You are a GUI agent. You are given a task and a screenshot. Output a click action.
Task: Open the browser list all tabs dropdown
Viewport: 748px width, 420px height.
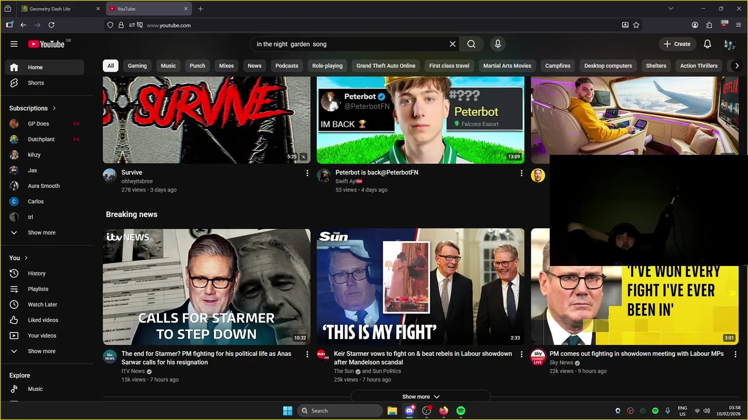coord(671,9)
